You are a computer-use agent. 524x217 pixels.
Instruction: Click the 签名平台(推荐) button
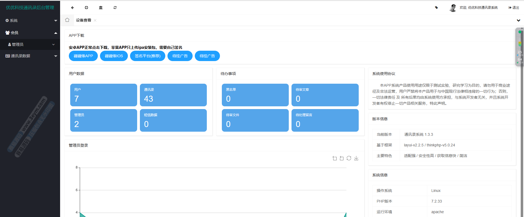[x=148, y=56]
